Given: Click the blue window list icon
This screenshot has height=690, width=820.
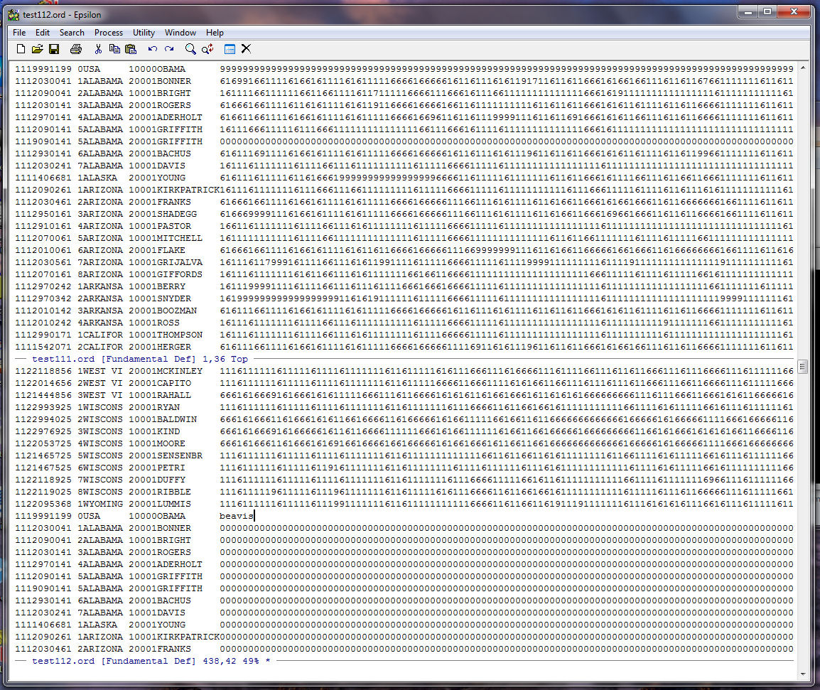Looking at the screenshot, I should pyautogui.click(x=230, y=49).
